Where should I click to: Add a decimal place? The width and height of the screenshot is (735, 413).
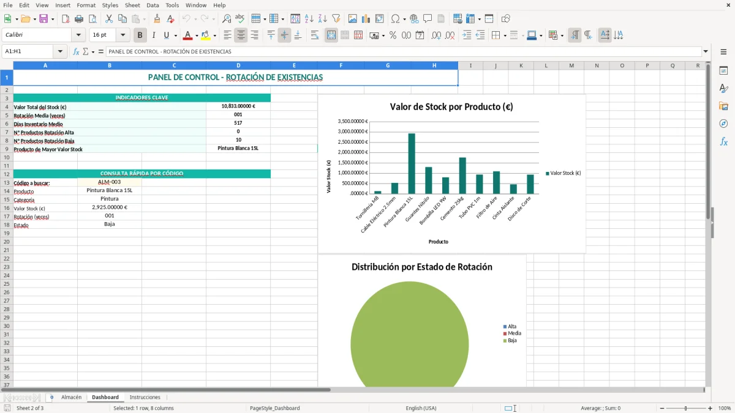436,35
